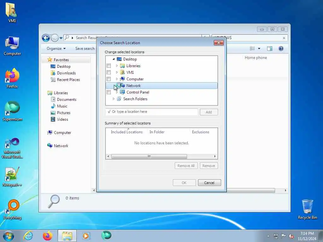Click the type a location input field
Screen dimensions: 323x242
(152, 112)
